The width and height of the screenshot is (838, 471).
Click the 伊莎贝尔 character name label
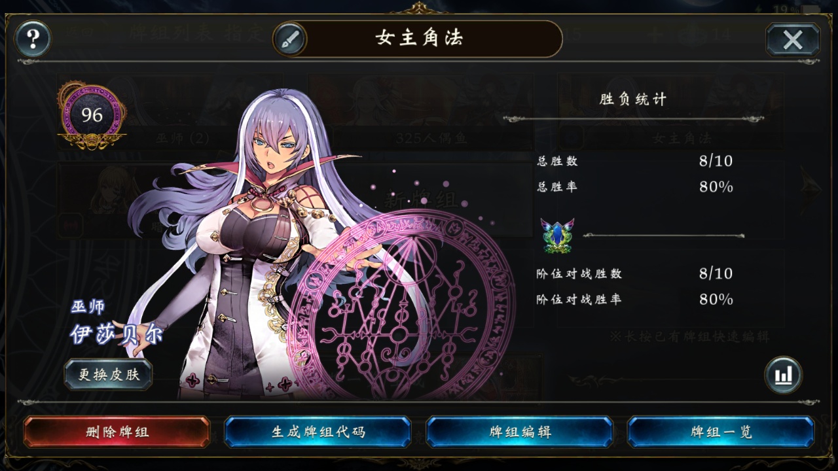[117, 334]
